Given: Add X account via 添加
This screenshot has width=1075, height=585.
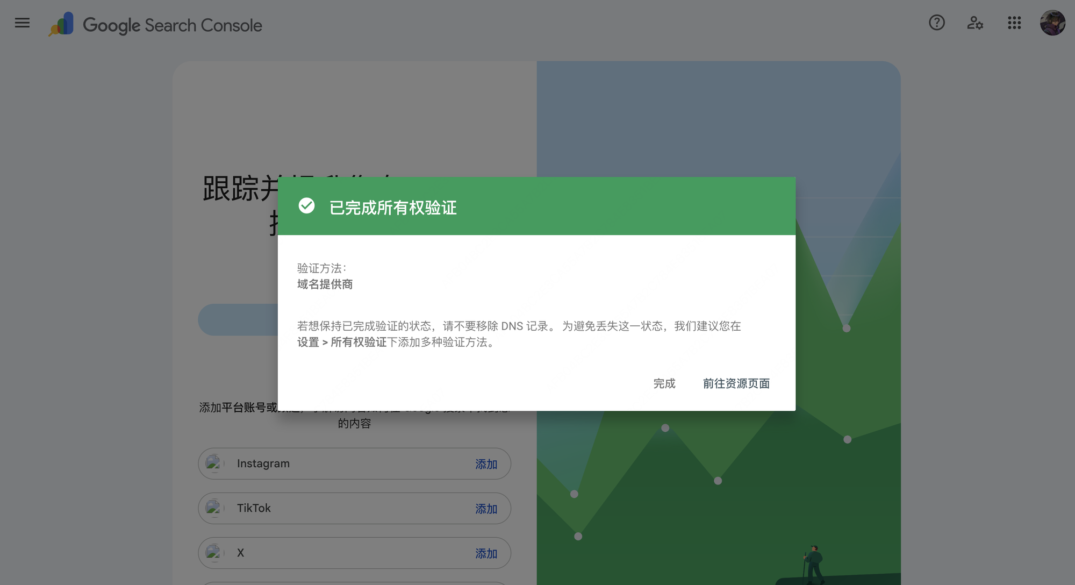Looking at the screenshot, I should 486,553.
